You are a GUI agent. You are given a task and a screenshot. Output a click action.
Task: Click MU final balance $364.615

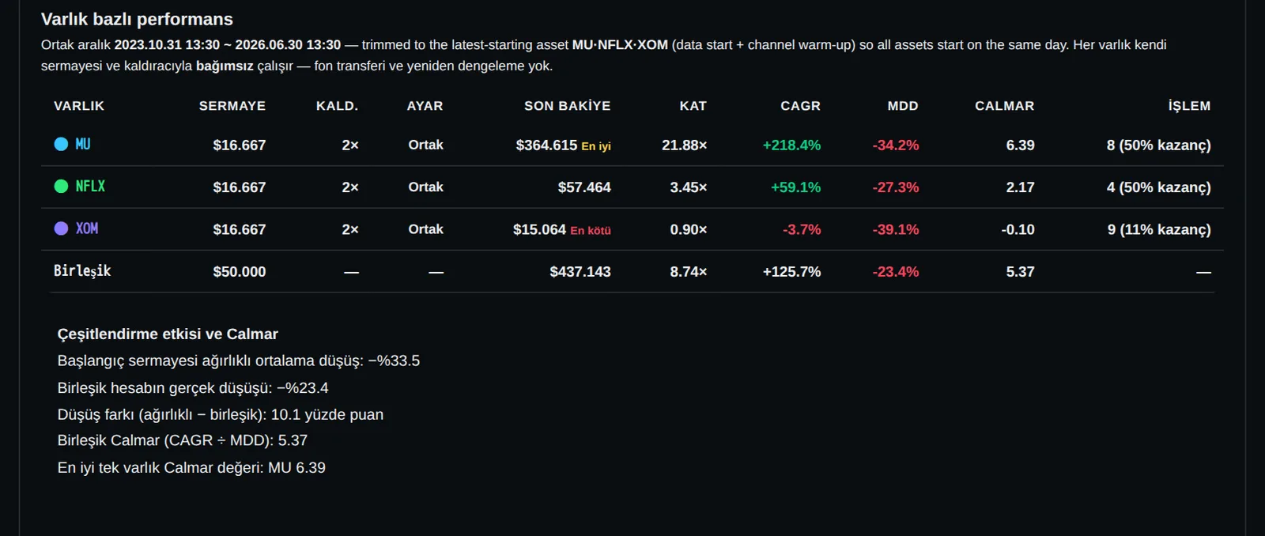coord(546,145)
